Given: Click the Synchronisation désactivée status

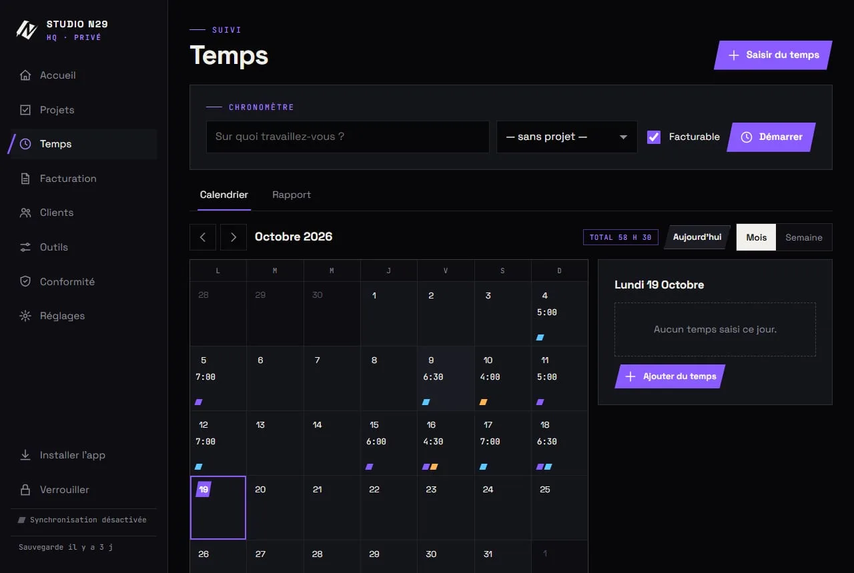Looking at the screenshot, I should 83,520.
